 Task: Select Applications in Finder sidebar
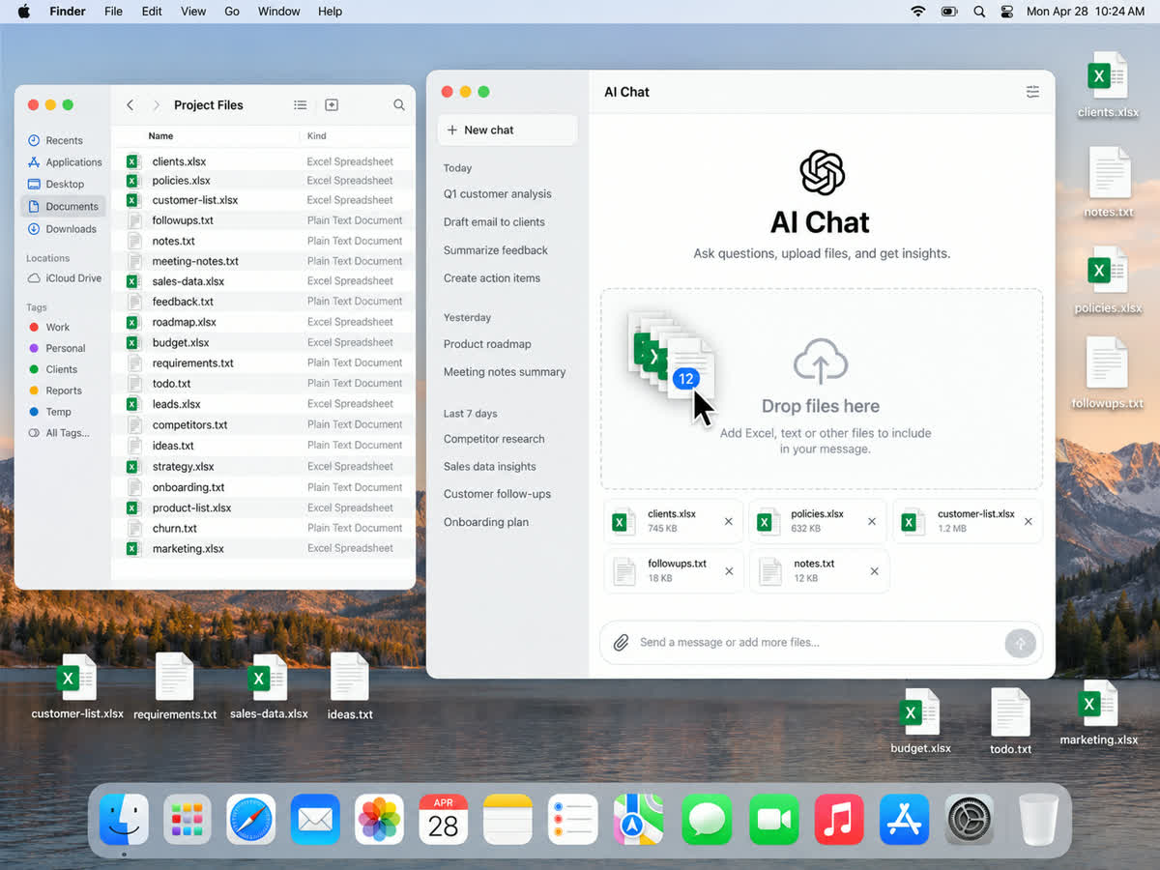(x=65, y=162)
